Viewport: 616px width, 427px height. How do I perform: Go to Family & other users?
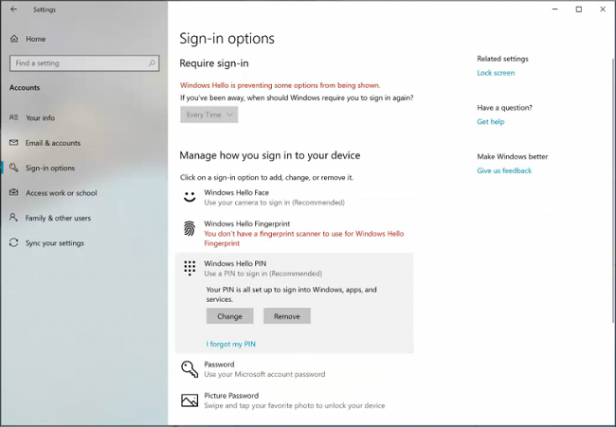point(58,218)
